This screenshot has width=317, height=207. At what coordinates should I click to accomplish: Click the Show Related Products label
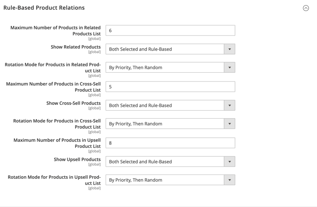(x=76, y=47)
